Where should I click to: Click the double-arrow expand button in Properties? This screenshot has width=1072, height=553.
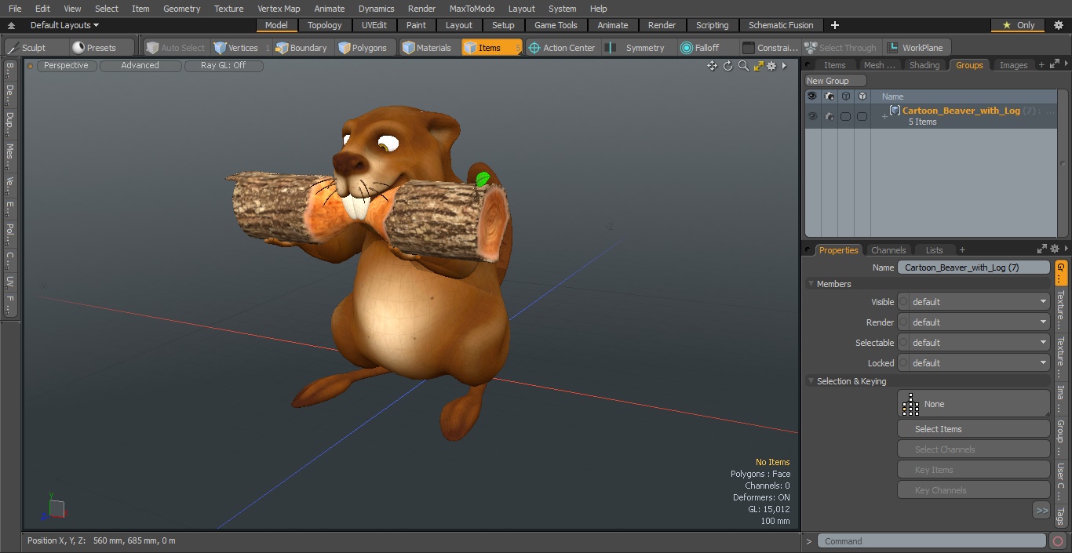1041,511
